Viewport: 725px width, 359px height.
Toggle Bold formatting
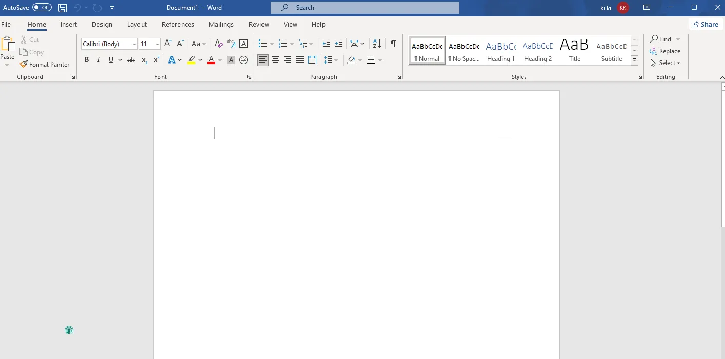point(87,60)
